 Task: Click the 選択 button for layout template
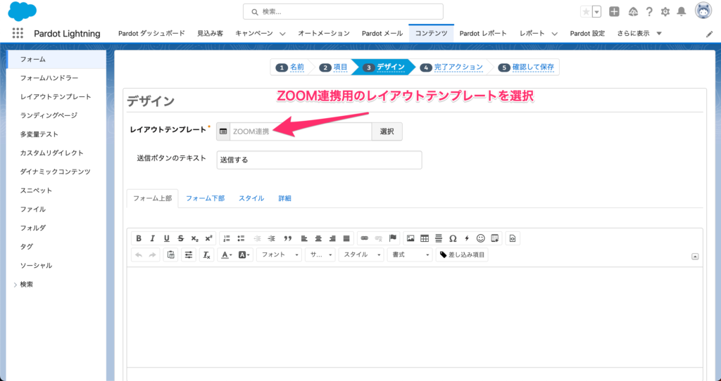[387, 131]
